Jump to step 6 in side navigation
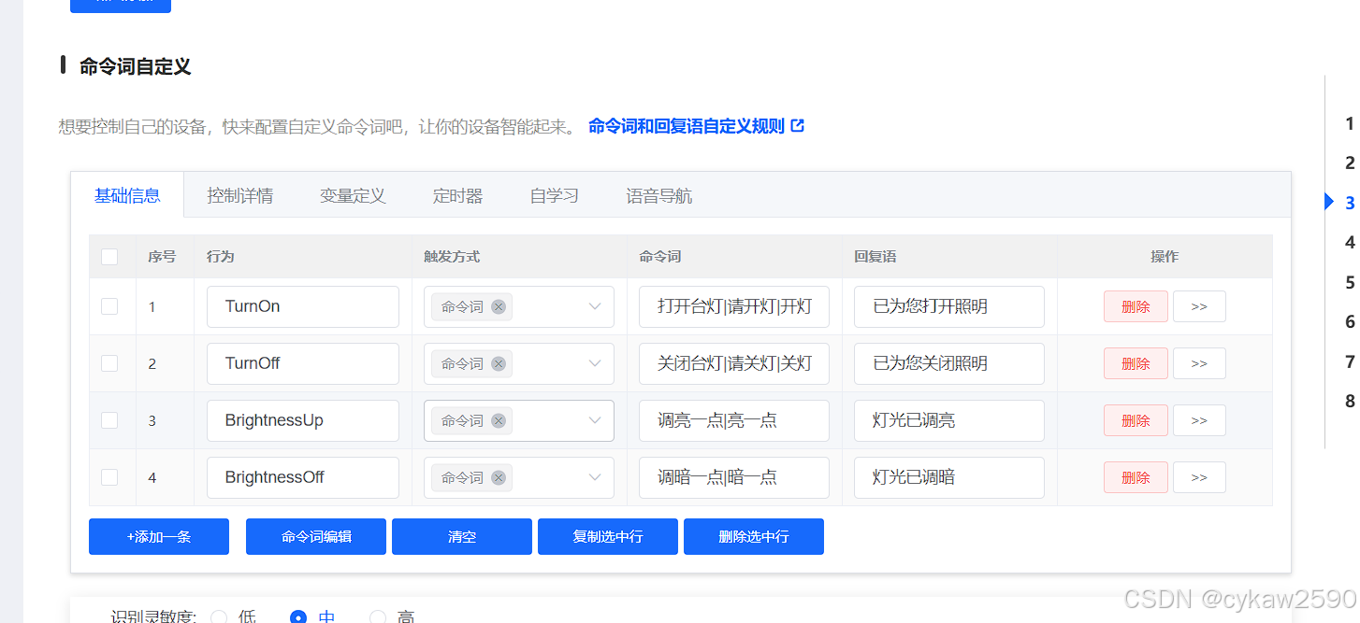 [1350, 321]
